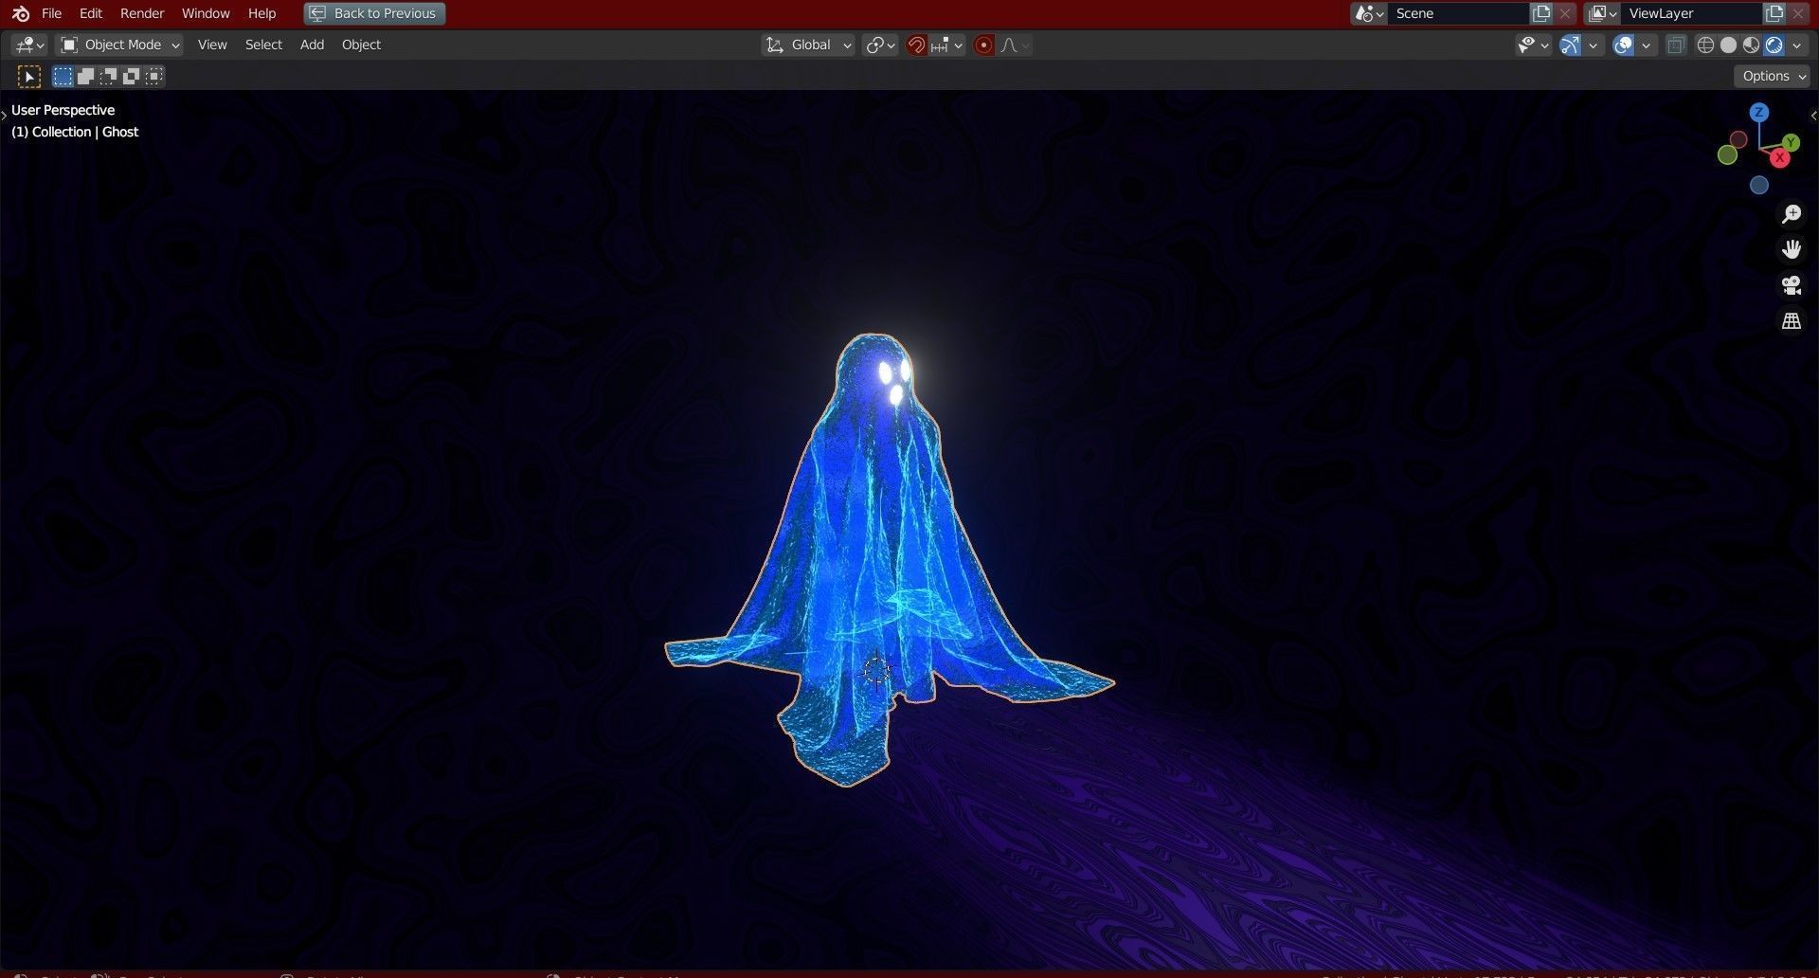Image resolution: width=1819 pixels, height=978 pixels.
Task: Open the viewport Object menu
Action: [361, 45]
